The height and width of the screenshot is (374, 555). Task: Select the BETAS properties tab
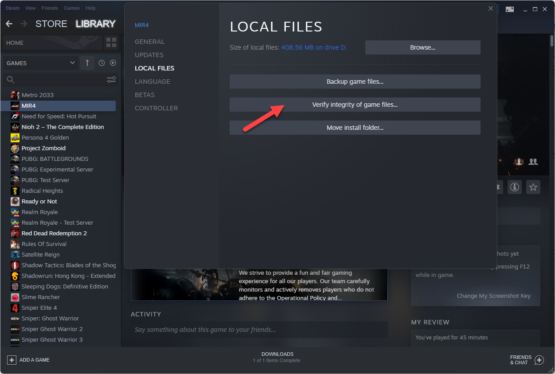tap(145, 95)
